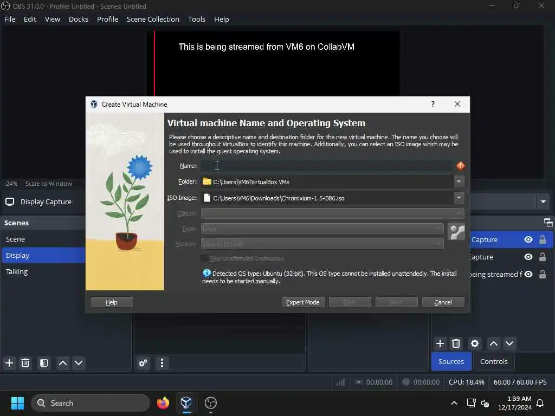
Task: Remove the selected scene with the trash icon
Action: [25, 363]
